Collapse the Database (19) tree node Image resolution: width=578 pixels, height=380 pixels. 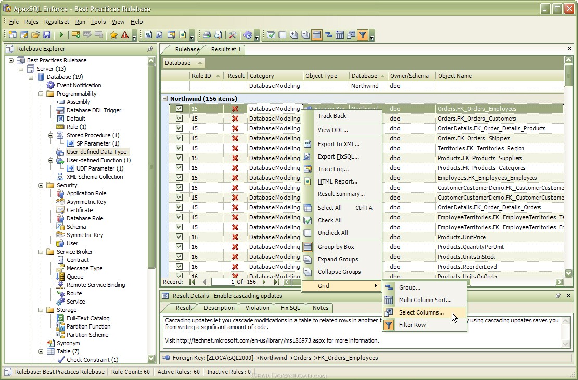(31, 77)
